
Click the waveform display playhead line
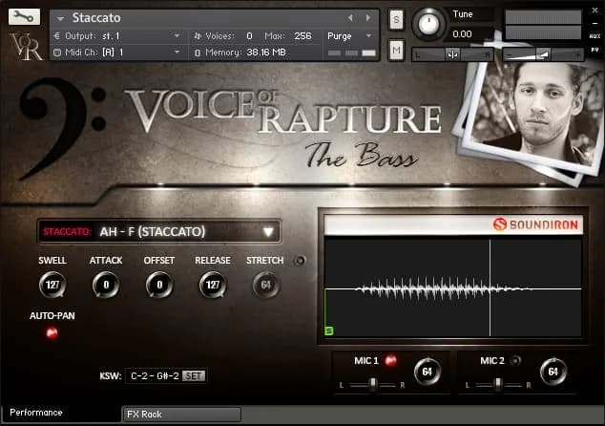[490, 288]
